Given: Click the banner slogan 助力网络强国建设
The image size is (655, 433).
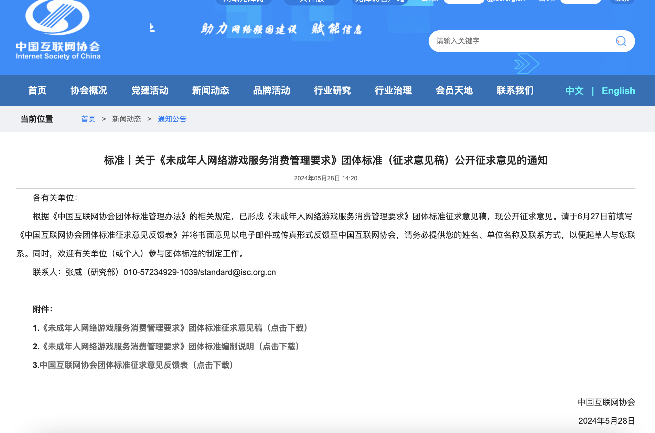Looking at the screenshot, I should click(249, 29).
